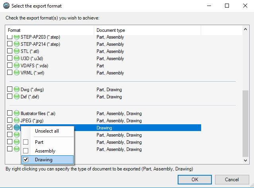Viewport: 254px width, 188px height.
Task: Click the green icon beside Dwg format
Action: click(x=17, y=90)
